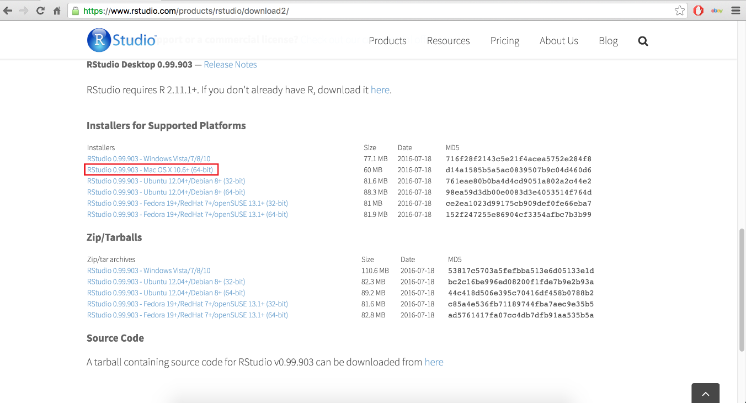Download Ubuntu/Debian 64-bit tarball

pyautogui.click(x=166, y=293)
